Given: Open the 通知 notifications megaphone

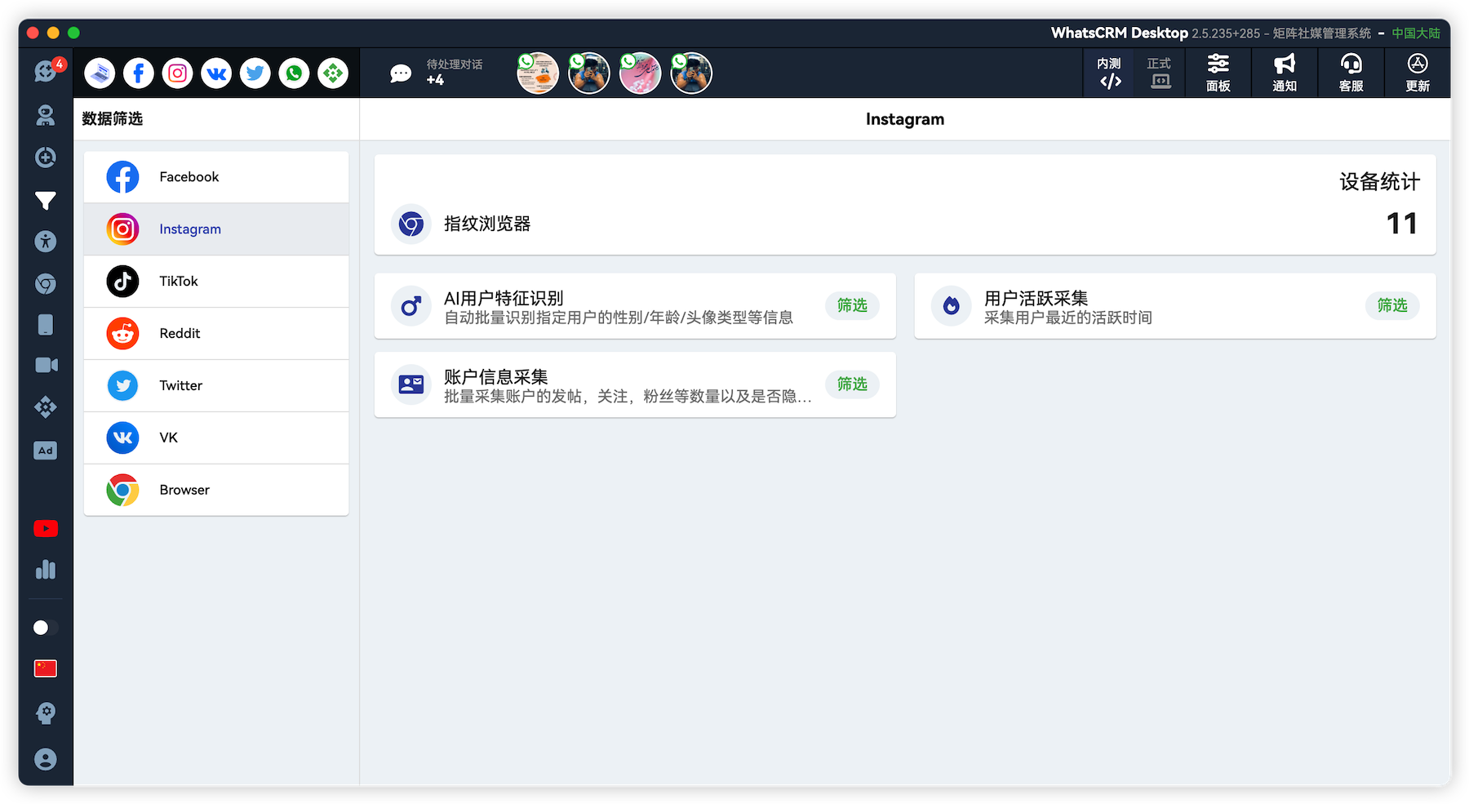Looking at the screenshot, I should pos(1285,73).
